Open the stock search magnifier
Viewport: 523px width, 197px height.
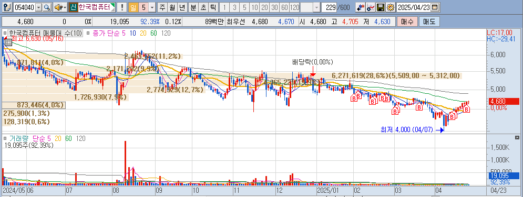(x=47, y=7)
